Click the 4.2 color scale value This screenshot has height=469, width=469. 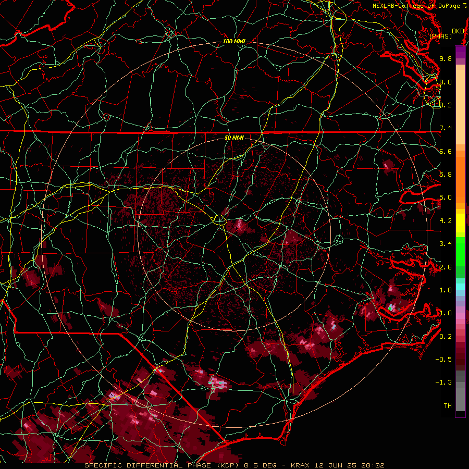[x=446, y=221]
